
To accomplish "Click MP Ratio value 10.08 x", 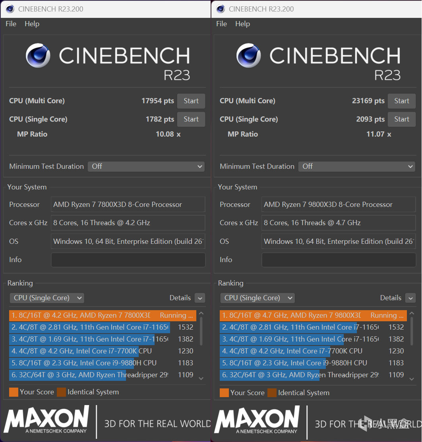I will [168, 134].
